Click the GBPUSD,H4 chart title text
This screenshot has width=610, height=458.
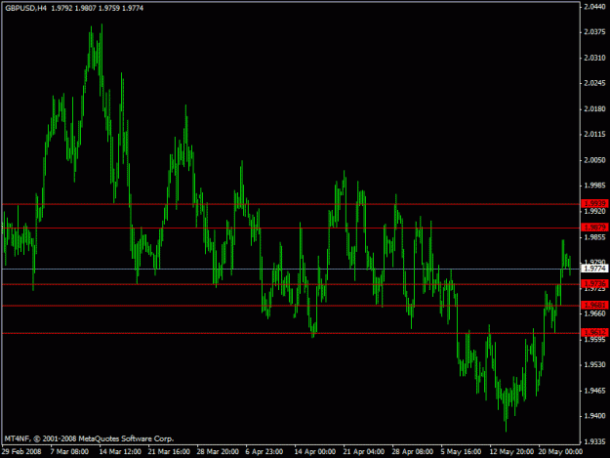(x=25, y=8)
